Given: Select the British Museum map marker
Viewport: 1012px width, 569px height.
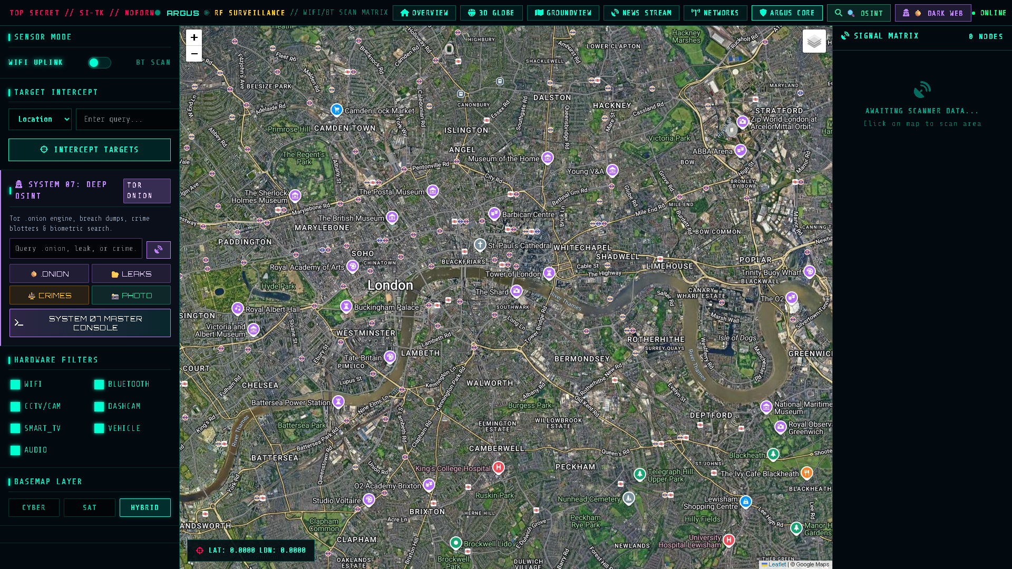Looking at the screenshot, I should pos(392,217).
